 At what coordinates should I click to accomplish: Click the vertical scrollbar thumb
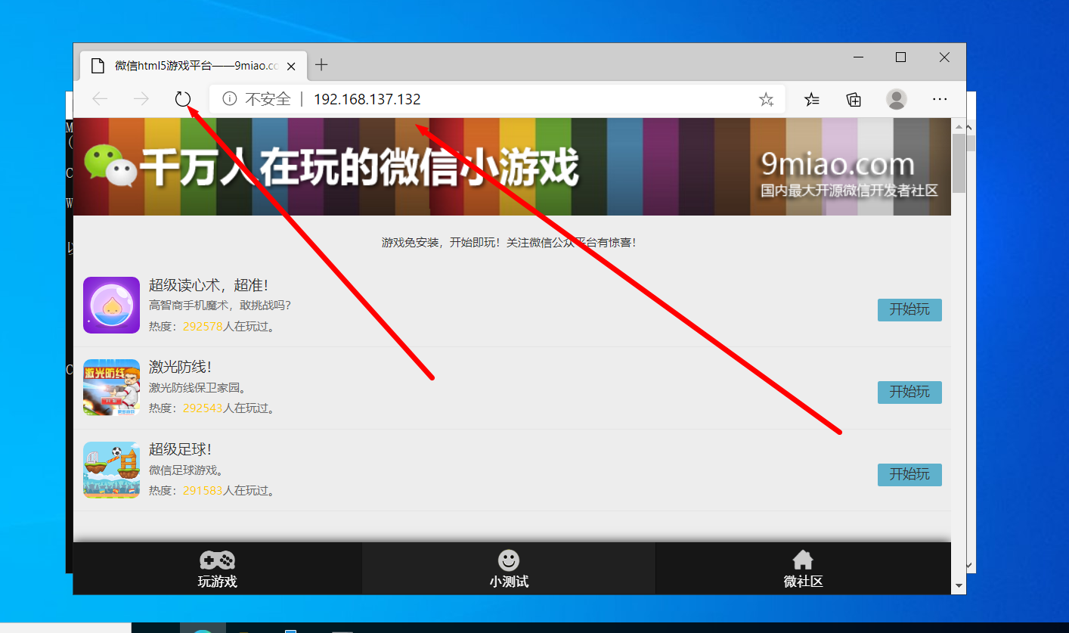[x=959, y=163]
